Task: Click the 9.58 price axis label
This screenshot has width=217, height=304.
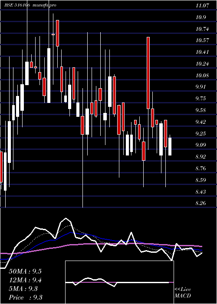Action: tap(201, 110)
